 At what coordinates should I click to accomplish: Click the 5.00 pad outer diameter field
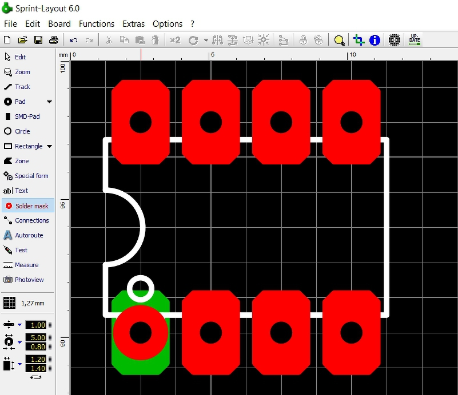tap(35, 337)
